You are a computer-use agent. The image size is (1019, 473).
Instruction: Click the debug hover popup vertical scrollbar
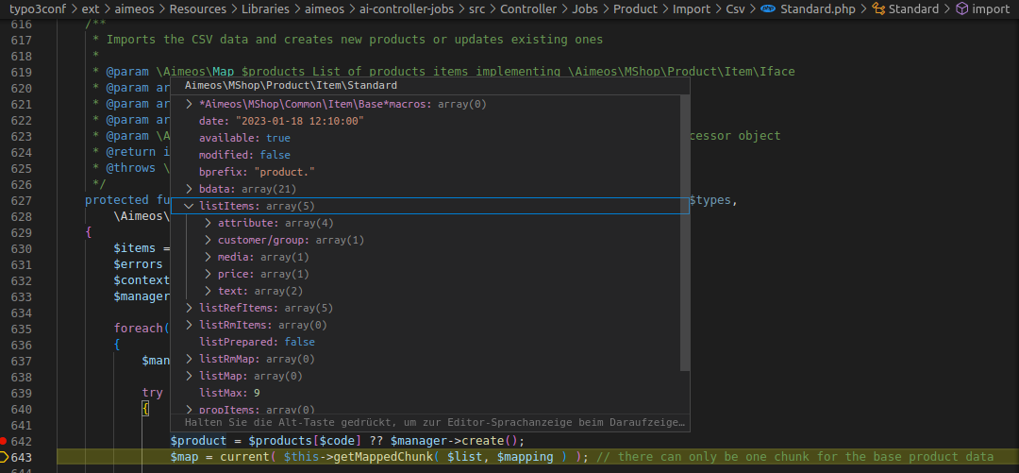(684, 233)
